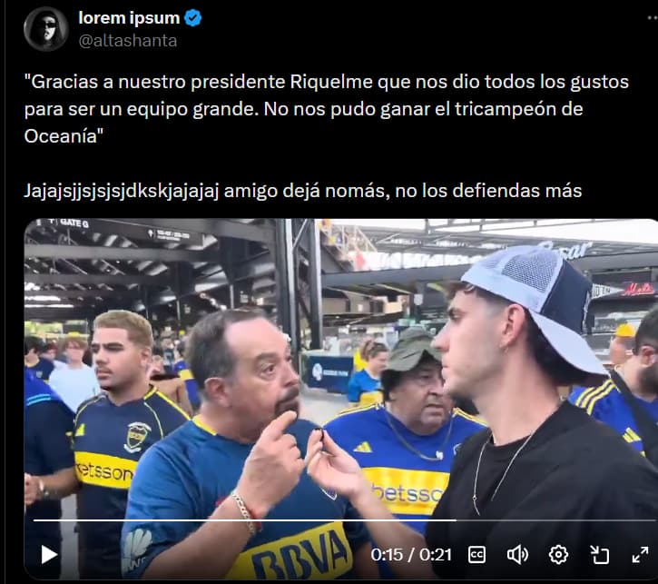Click the unplayed end of the progress bar
658x584 pixels.
[556, 520]
